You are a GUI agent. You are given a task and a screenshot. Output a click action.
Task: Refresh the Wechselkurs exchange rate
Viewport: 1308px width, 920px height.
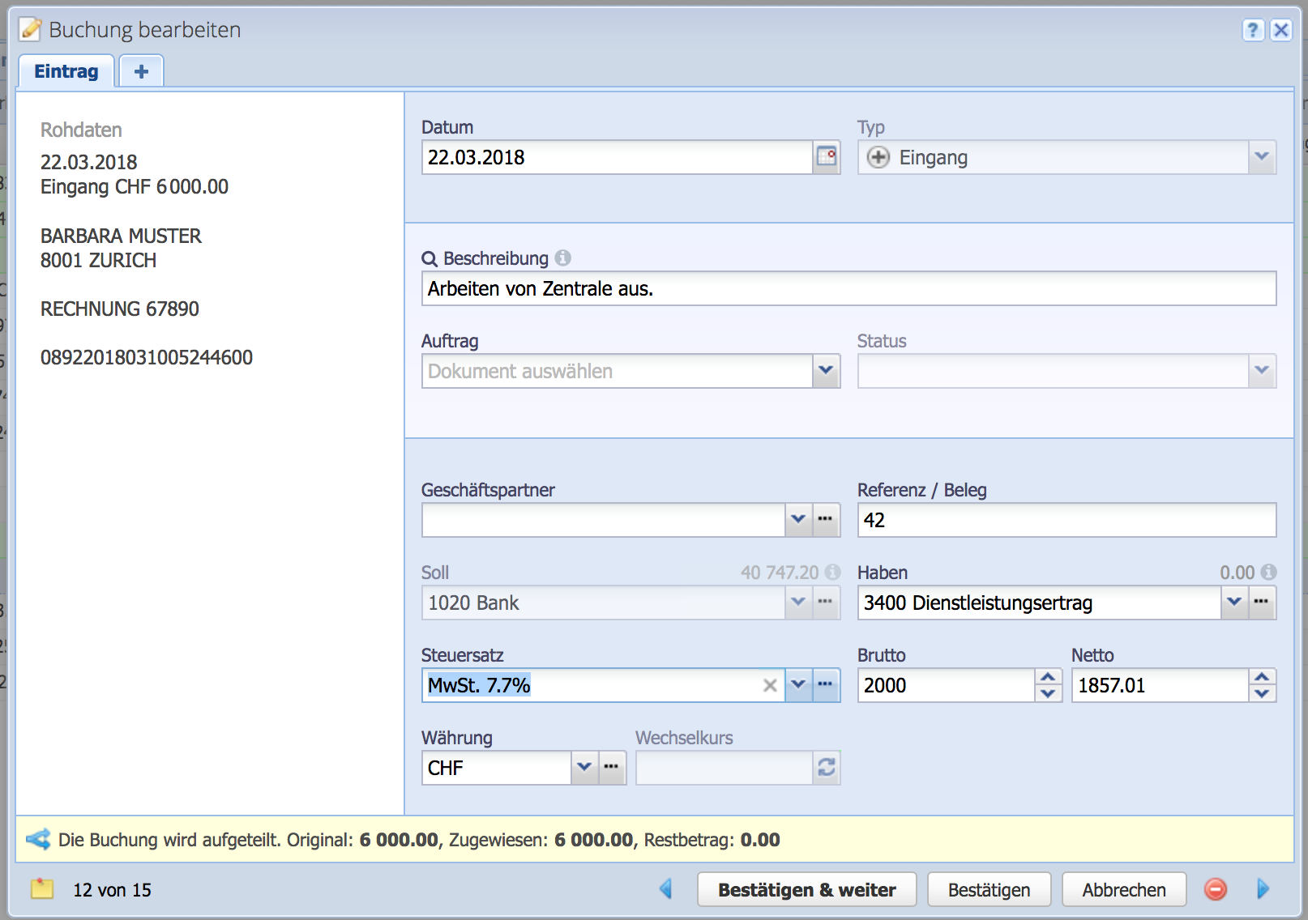(826, 768)
